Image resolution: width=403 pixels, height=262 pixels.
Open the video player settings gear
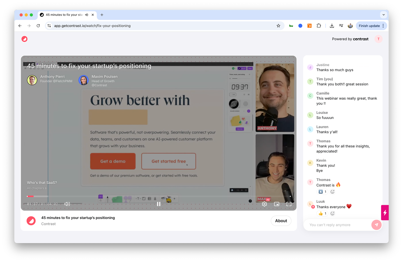(264, 204)
